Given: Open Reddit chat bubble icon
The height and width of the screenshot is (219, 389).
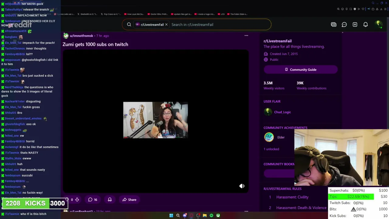Looking at the screenshot, I should (344, 24).
